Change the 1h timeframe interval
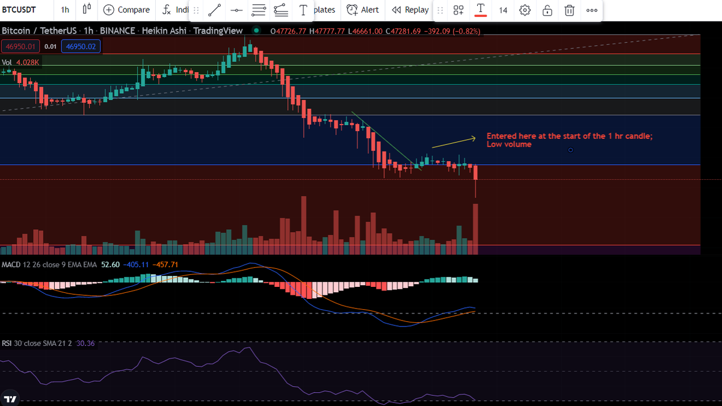Screen dimensions: 722x406 65,10
